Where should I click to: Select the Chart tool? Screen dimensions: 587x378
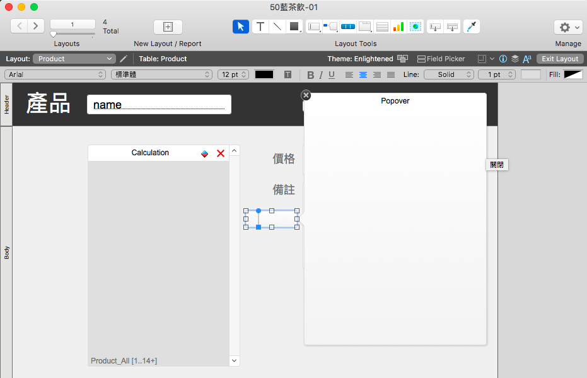point(398,27)
